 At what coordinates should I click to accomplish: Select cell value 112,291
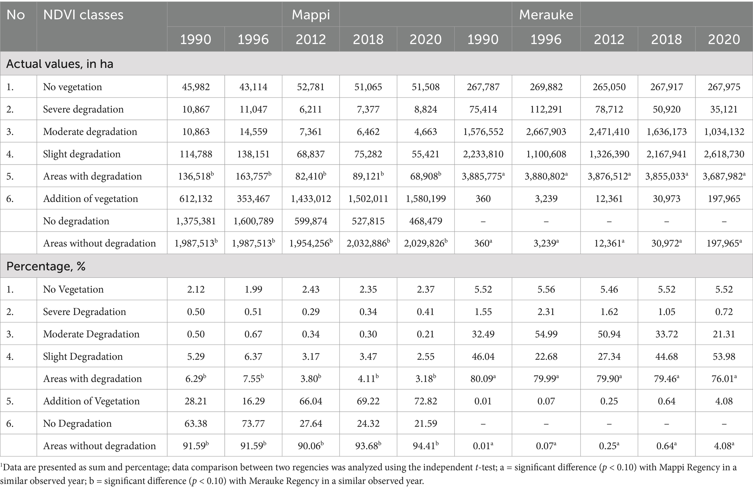coord(546,109)
